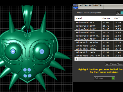The image size is (123, 92).
Task: Click the Metal Weights scale icon
Action: 76,7
